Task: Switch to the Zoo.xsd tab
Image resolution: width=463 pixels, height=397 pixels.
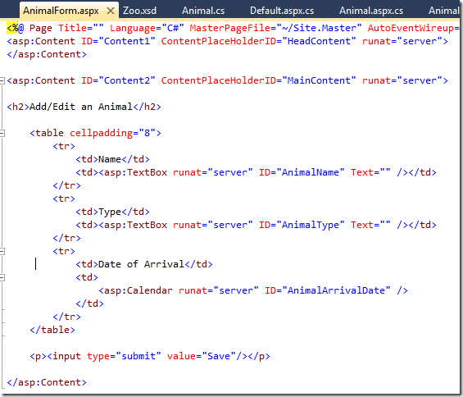Action: (x=139, y=11)
